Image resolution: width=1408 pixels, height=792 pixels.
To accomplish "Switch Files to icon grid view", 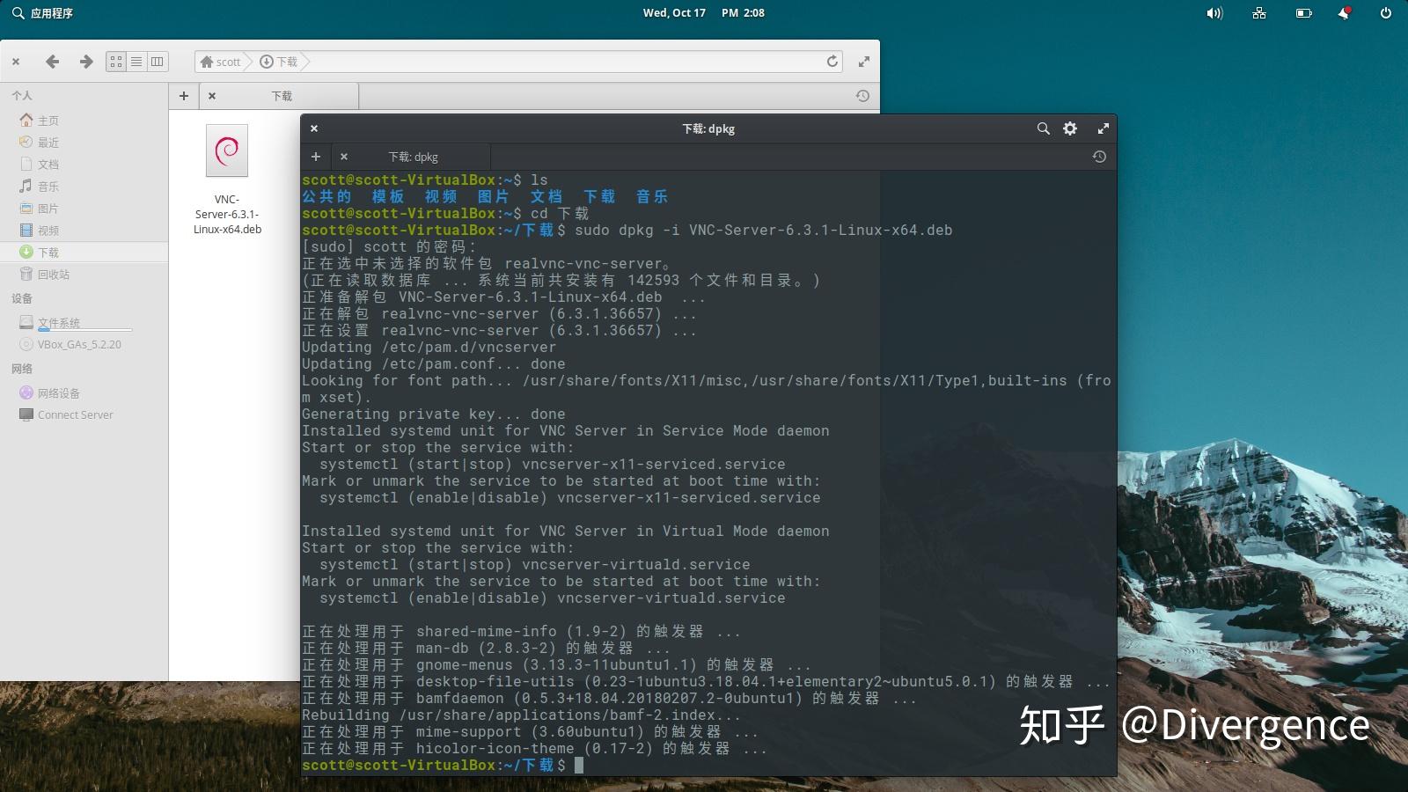I will [116, 62].
